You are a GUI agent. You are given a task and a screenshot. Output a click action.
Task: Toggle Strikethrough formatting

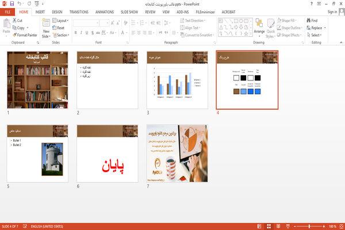click(98, 33)
